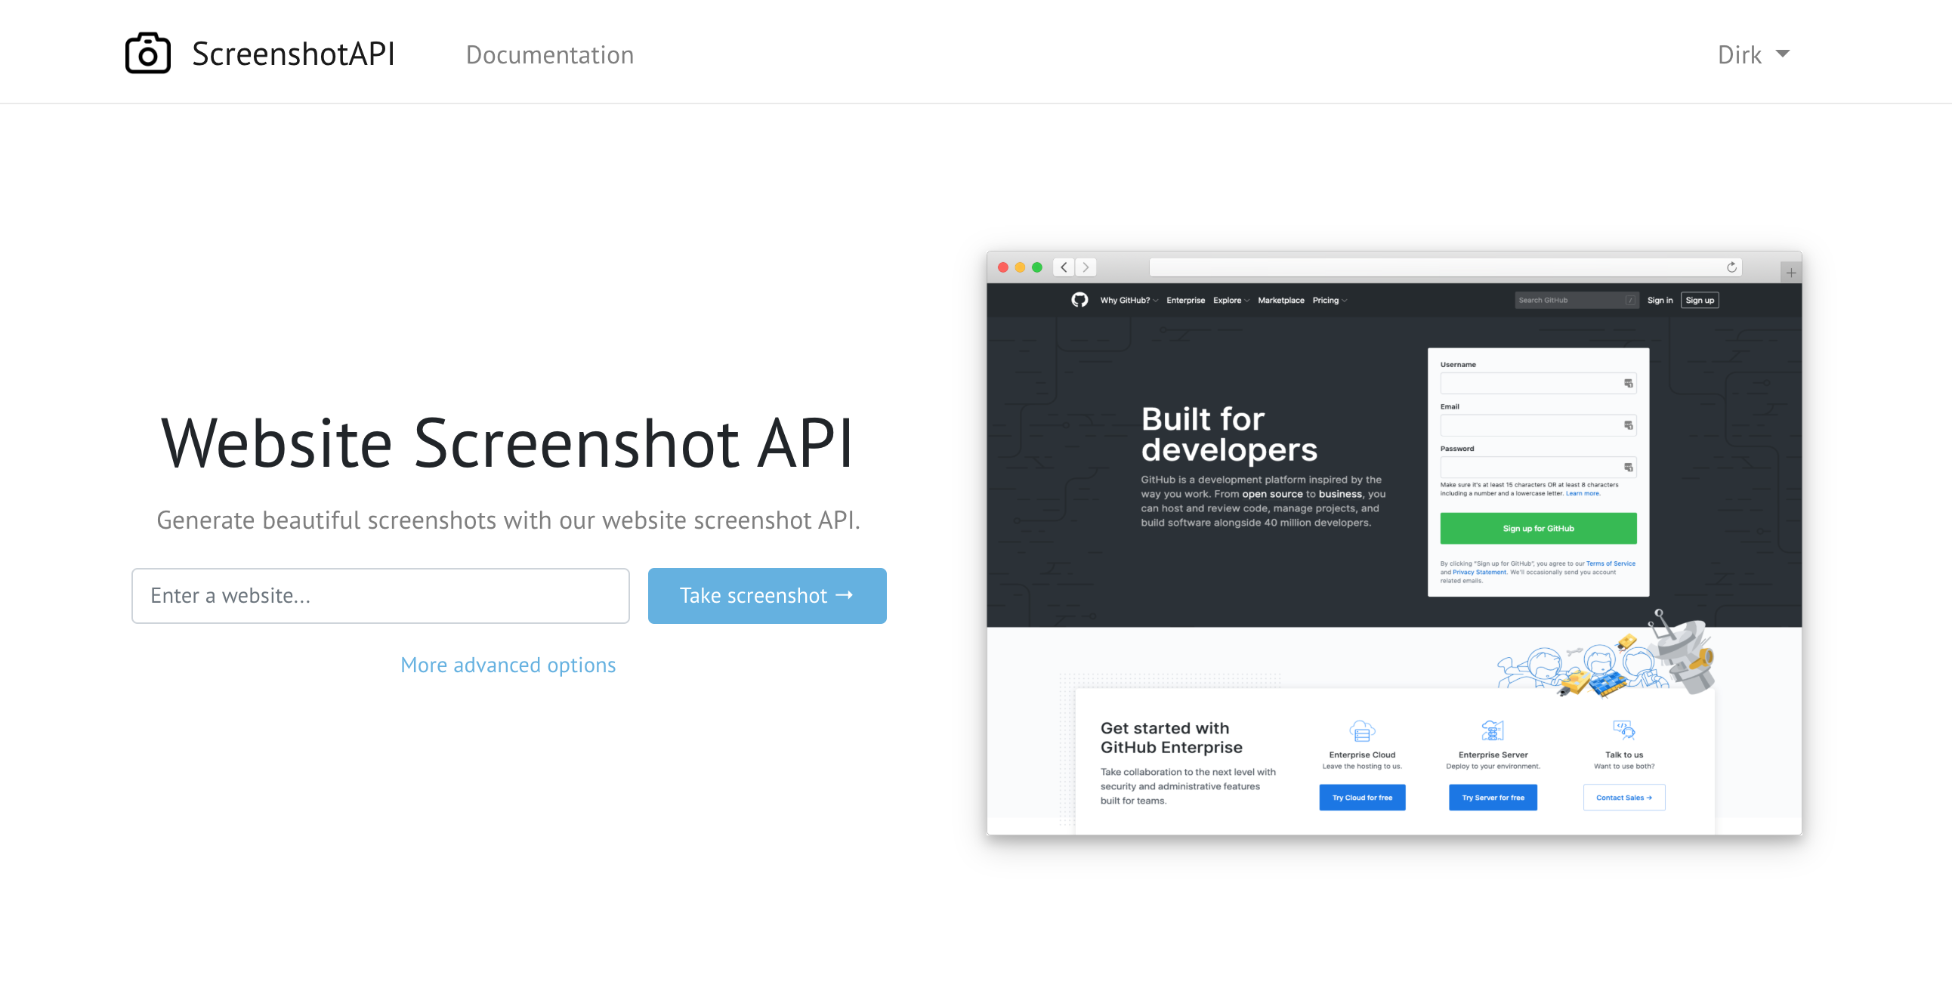1952x994 pixels.
Task: Click the Enterprise Cloud icon in preview
Action: (1362, 731)
